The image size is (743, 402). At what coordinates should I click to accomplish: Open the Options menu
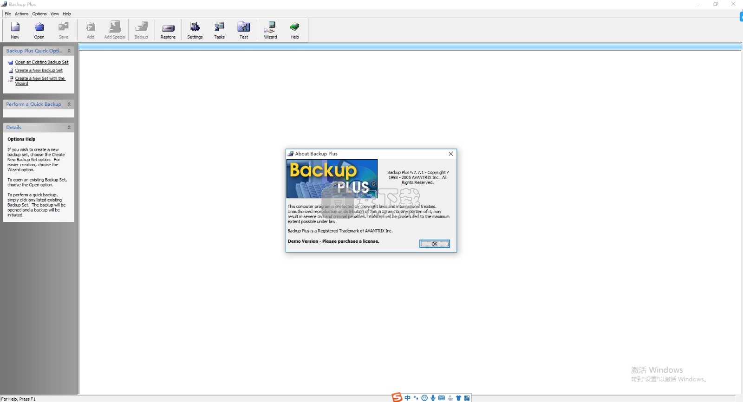point(39,14)
